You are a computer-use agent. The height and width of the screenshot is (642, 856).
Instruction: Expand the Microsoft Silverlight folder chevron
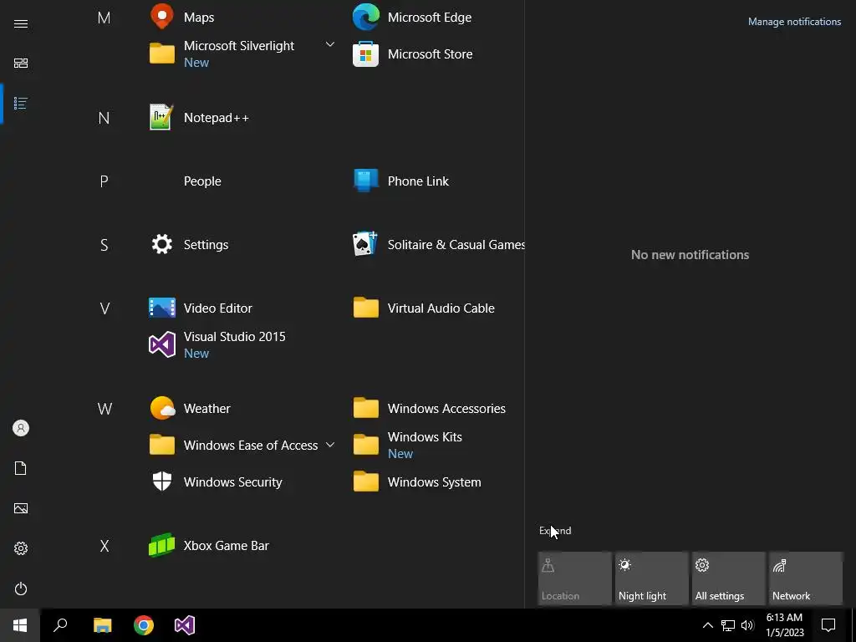pos(329,44)
